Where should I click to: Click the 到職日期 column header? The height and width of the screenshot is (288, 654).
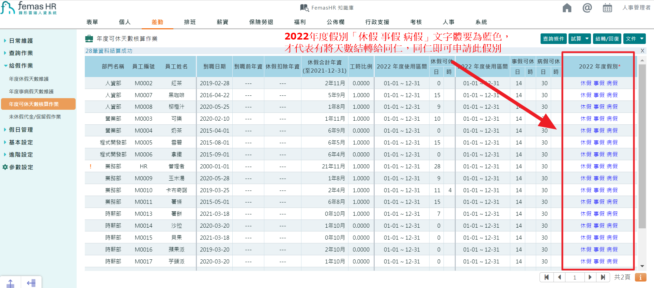[x=215, y=66]
